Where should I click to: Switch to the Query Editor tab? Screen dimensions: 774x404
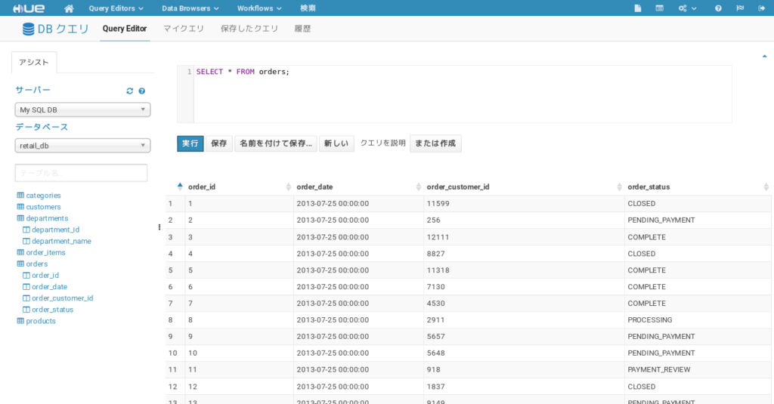click(125, 29)
